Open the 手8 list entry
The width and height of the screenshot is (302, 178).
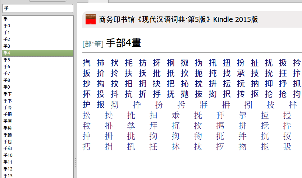pos(38,80)
